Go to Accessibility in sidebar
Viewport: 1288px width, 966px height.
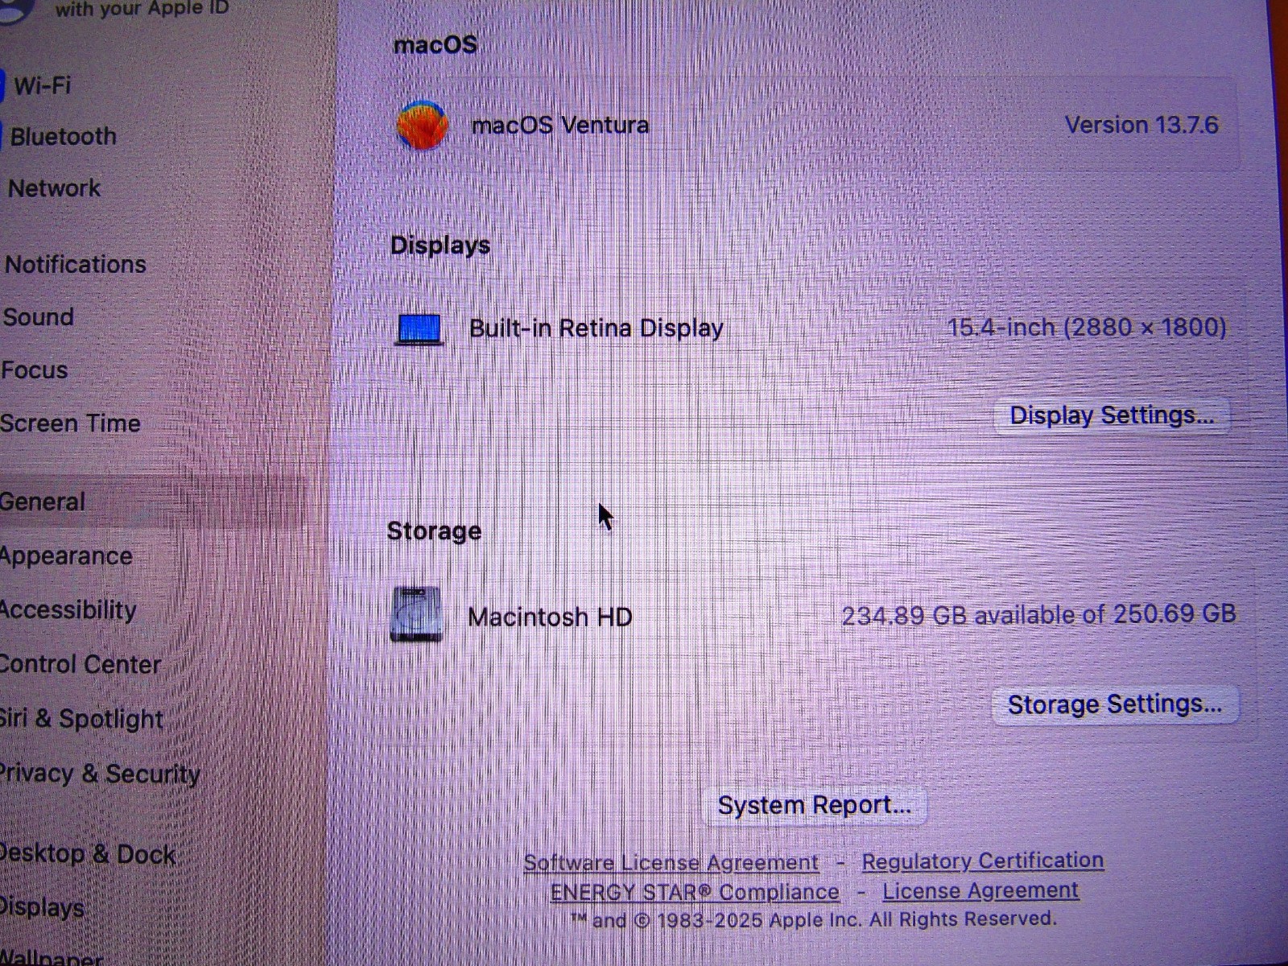(x=68, y=610)
